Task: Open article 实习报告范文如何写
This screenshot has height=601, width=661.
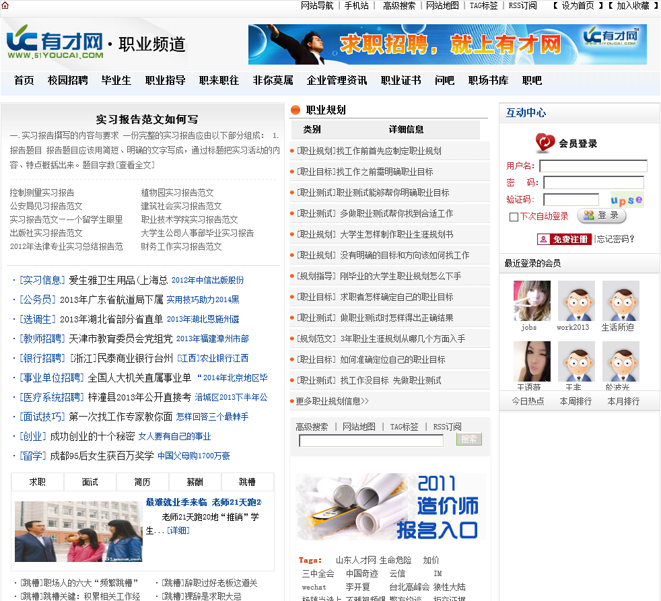Action: (x=147, y=119)
